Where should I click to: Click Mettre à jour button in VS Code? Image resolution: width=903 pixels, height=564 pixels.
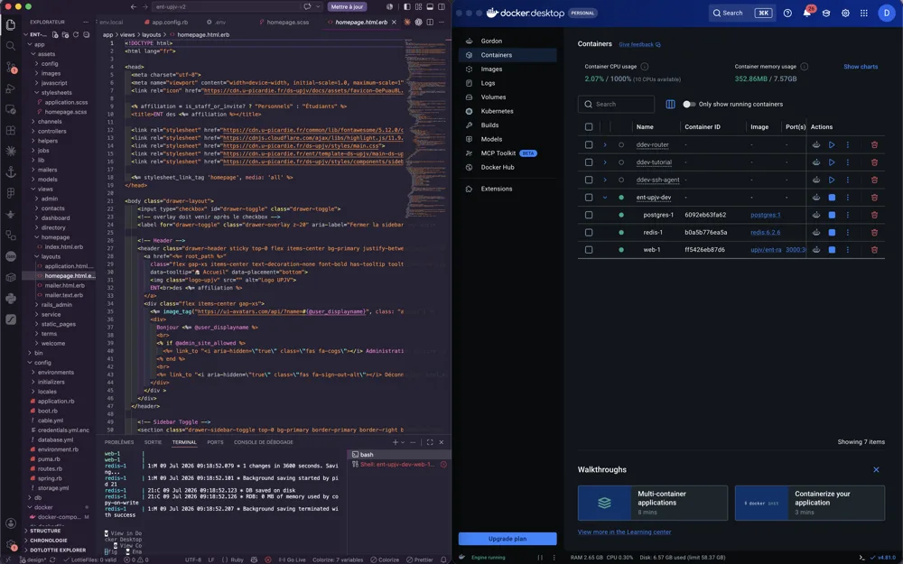348,7
